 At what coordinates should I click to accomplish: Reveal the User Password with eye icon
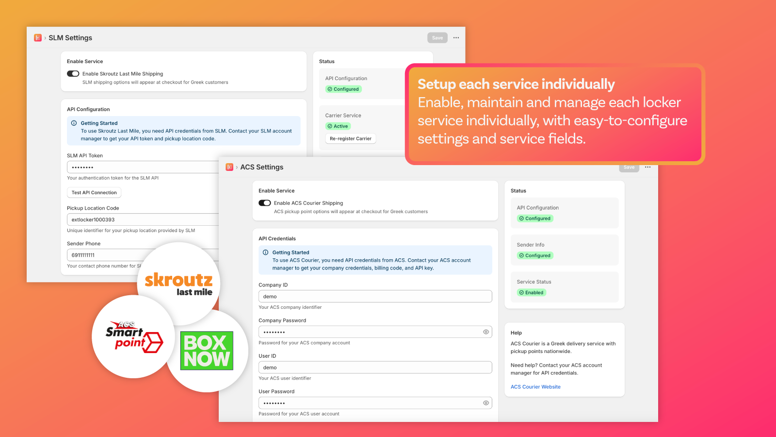coord(485,403)
